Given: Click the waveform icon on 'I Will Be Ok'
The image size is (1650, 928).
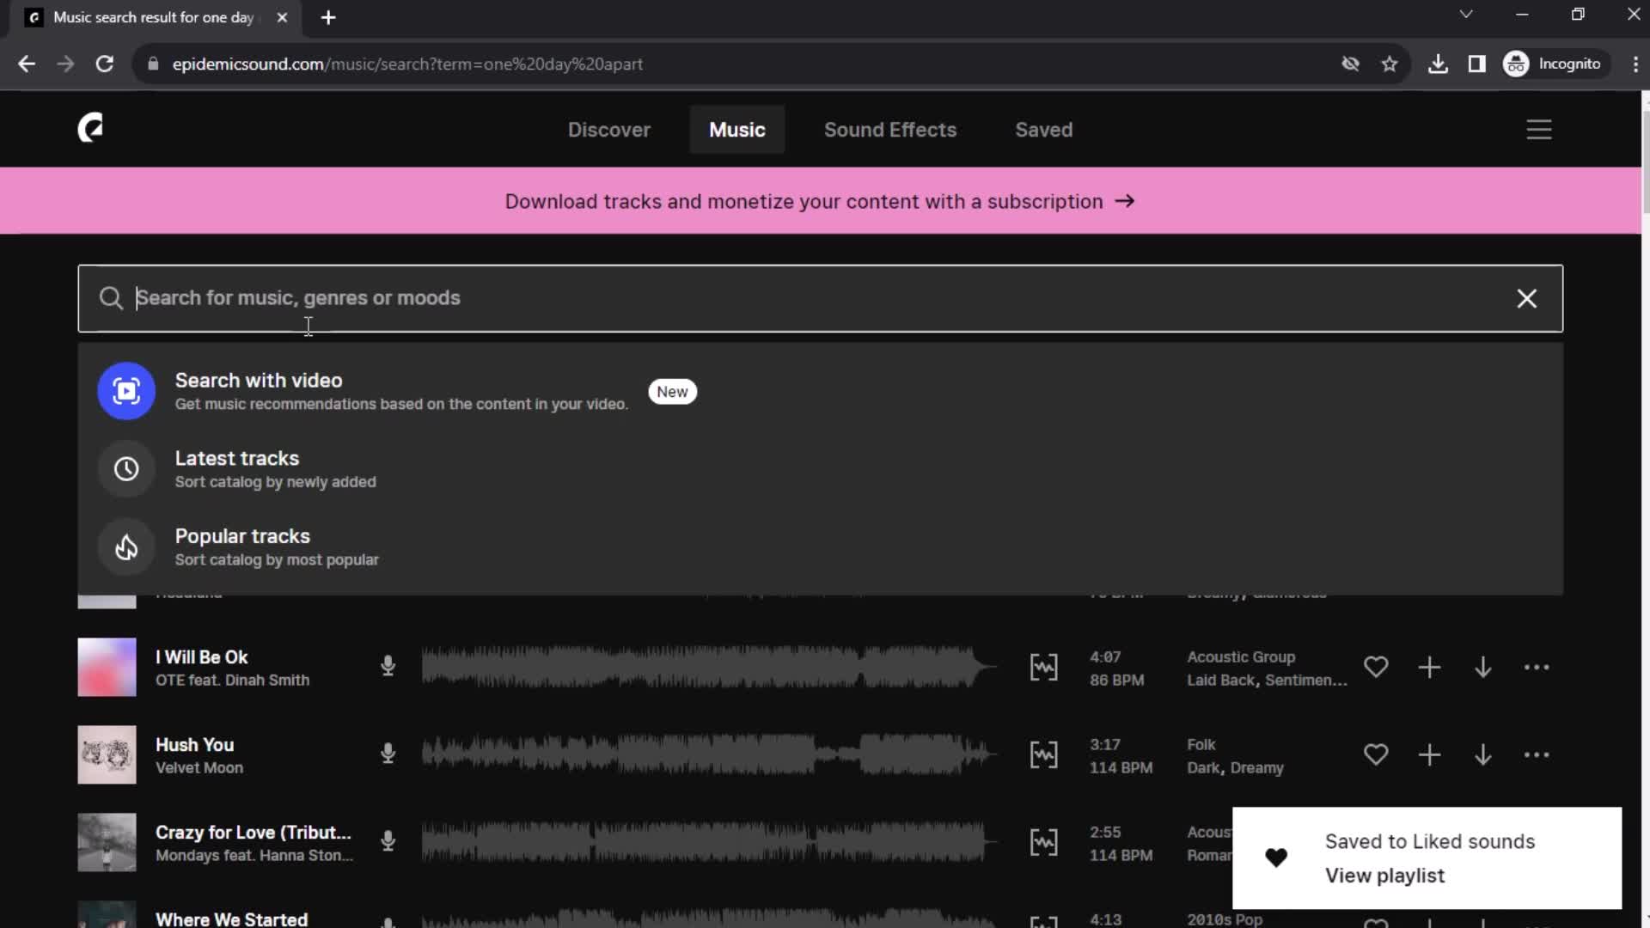Looking at the screenshot, I should (x=1042, y=668).
